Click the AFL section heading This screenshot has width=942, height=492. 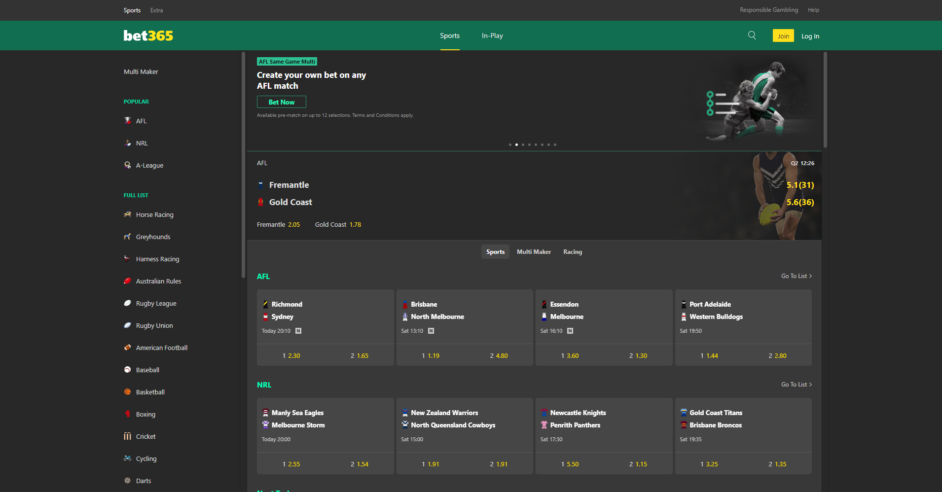263,277
